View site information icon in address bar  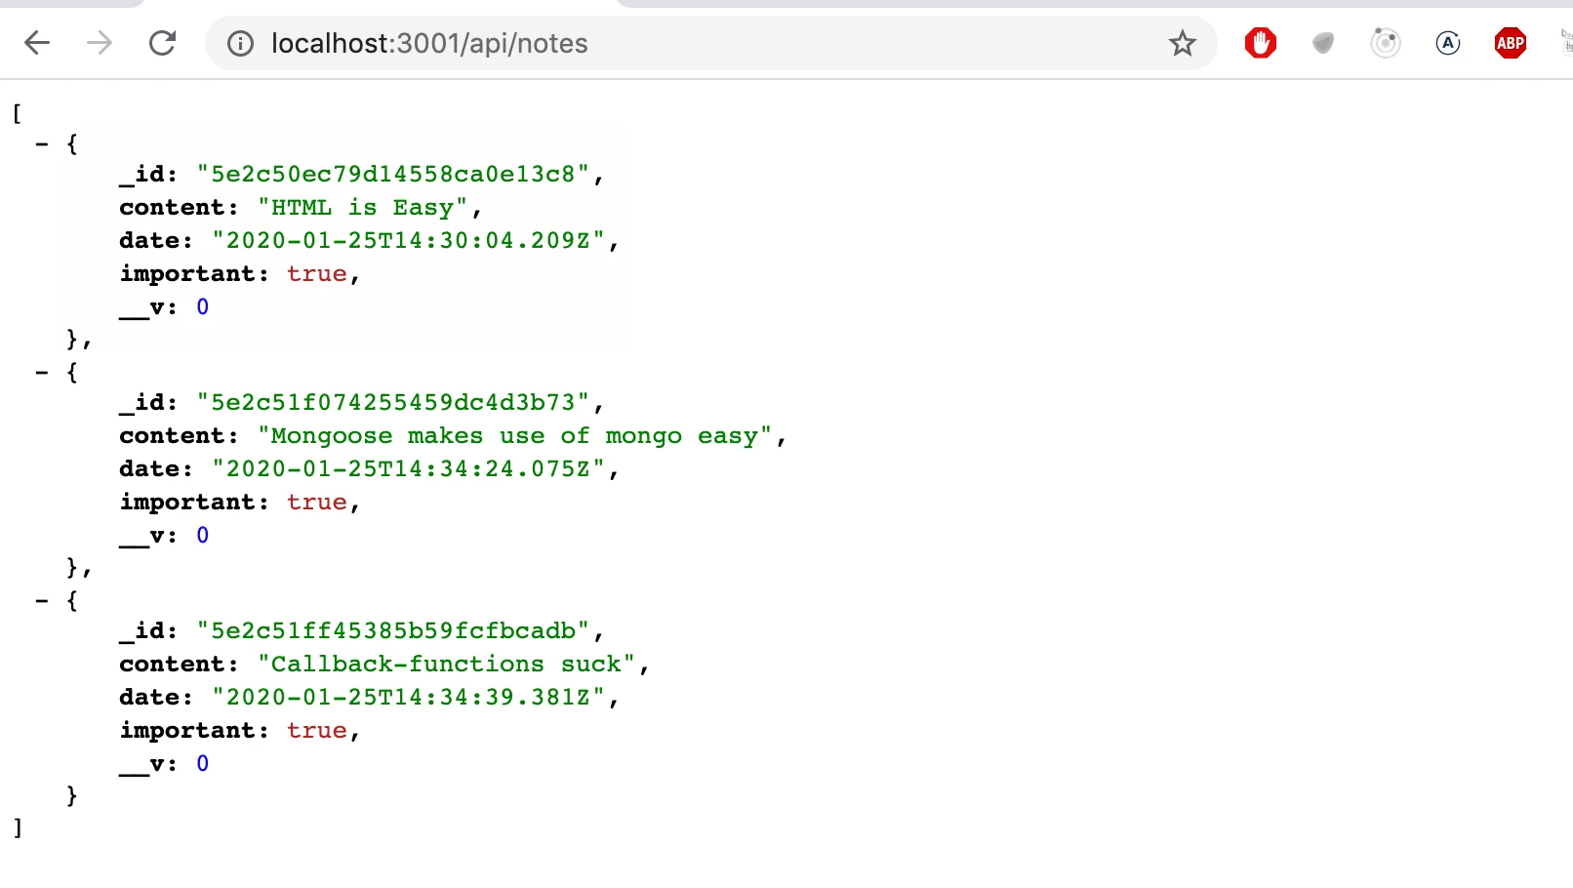tap(240, 43)
